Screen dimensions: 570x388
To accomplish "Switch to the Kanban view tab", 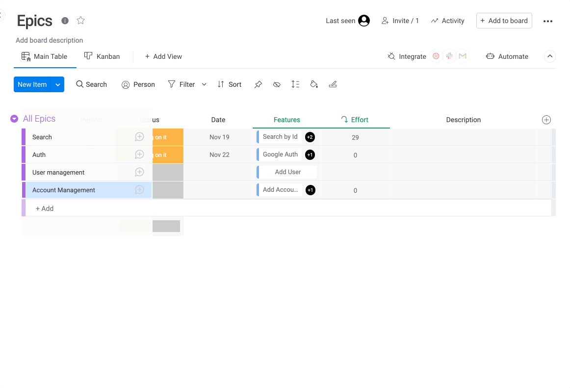I will point(102,56).
